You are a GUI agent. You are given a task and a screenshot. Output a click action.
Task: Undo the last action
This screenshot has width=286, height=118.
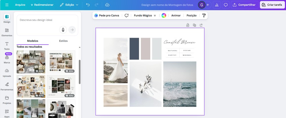pos(88,5)
